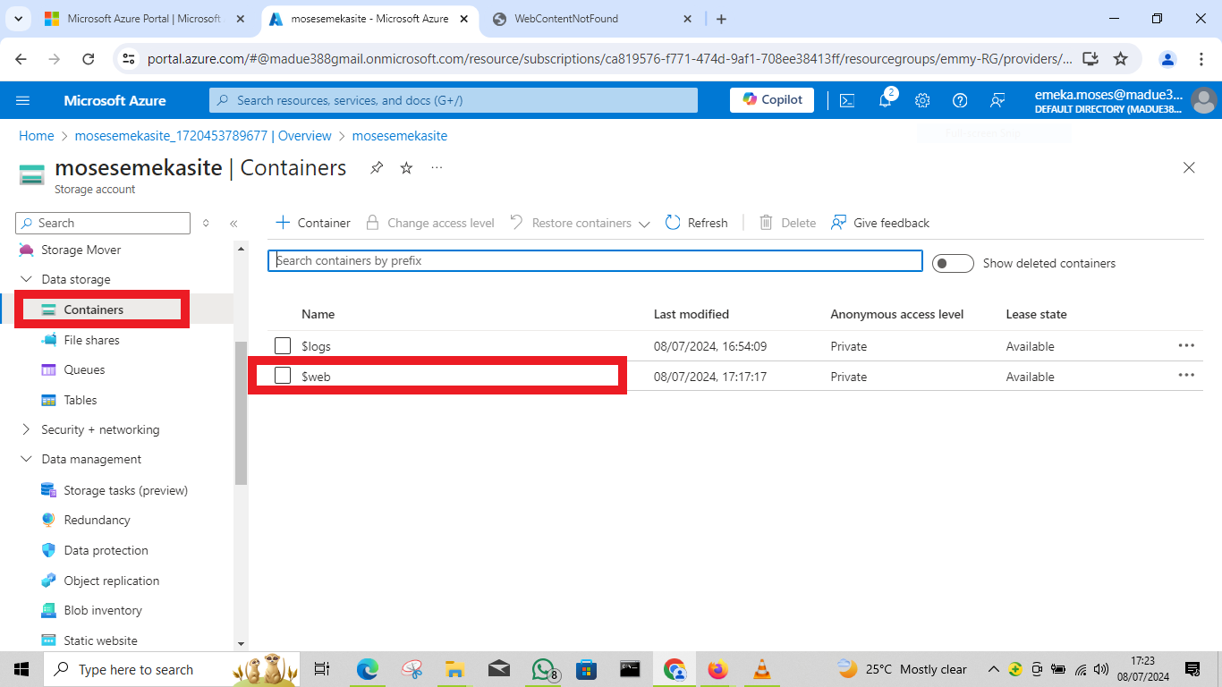Open the row menu for $logs container

click(1186, 345)
